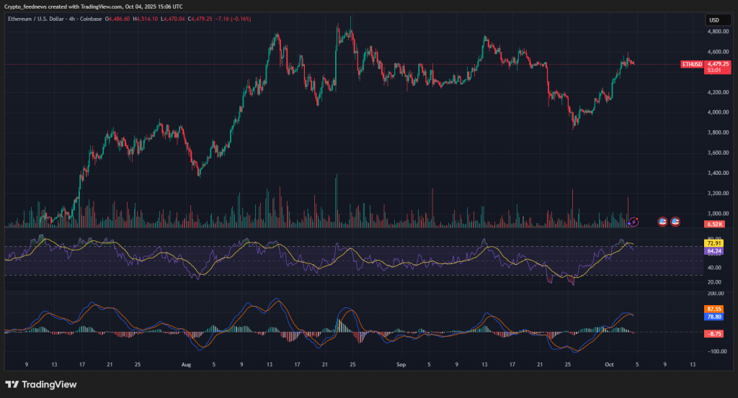
Task: Click the Crypto_feednews author name
Action: point(25,6)
